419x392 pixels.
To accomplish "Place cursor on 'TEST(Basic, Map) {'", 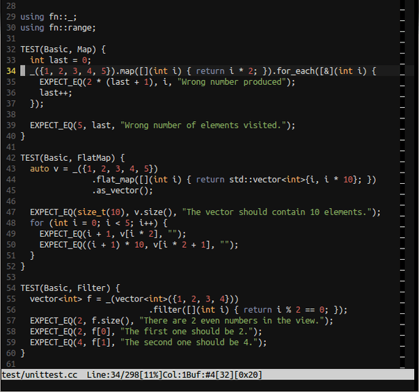I will tap(63, 49).
